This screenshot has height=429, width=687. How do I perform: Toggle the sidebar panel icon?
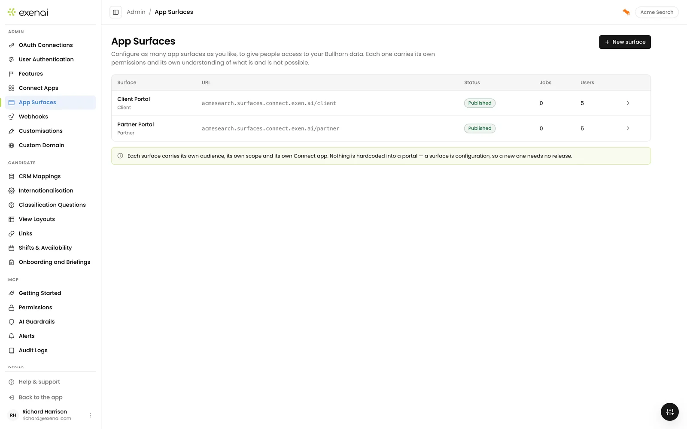click(116, 12)
